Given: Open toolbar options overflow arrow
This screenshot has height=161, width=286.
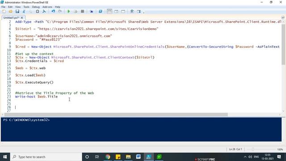Looking at the screenshot, I should click(x=144, y=13).
